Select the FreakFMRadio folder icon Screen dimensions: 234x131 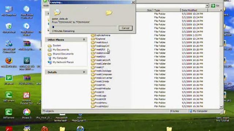[93, 89]
